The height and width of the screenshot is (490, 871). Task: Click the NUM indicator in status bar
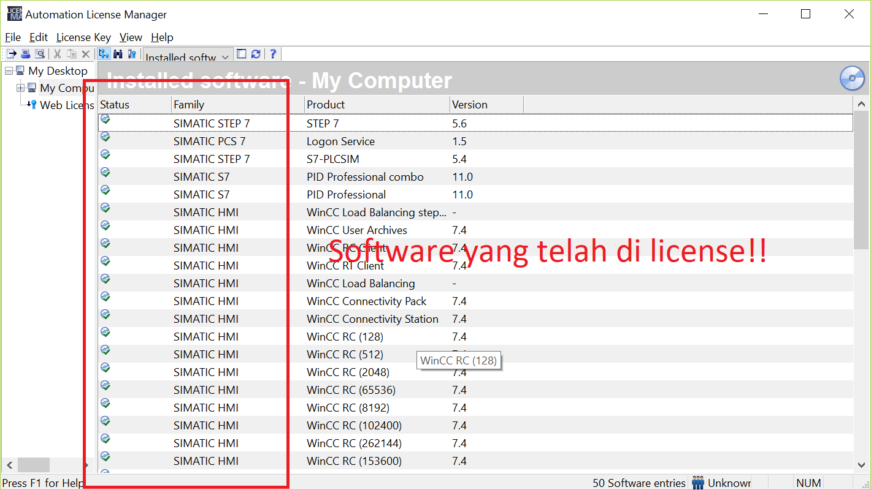pyautogui.click(x=808, y=483)
